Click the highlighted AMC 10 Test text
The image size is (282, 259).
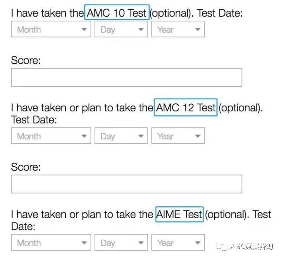pyautogui.click(x=117, y=12)
